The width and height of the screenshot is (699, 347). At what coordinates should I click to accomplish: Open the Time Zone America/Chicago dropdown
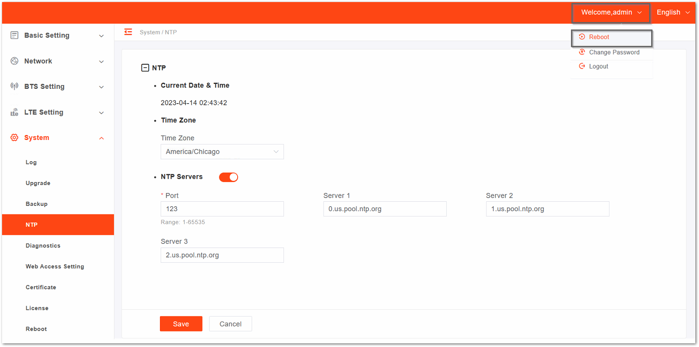coord(222,152)
